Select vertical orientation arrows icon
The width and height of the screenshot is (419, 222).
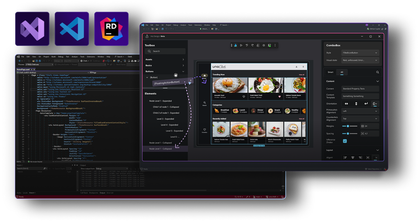356,103
